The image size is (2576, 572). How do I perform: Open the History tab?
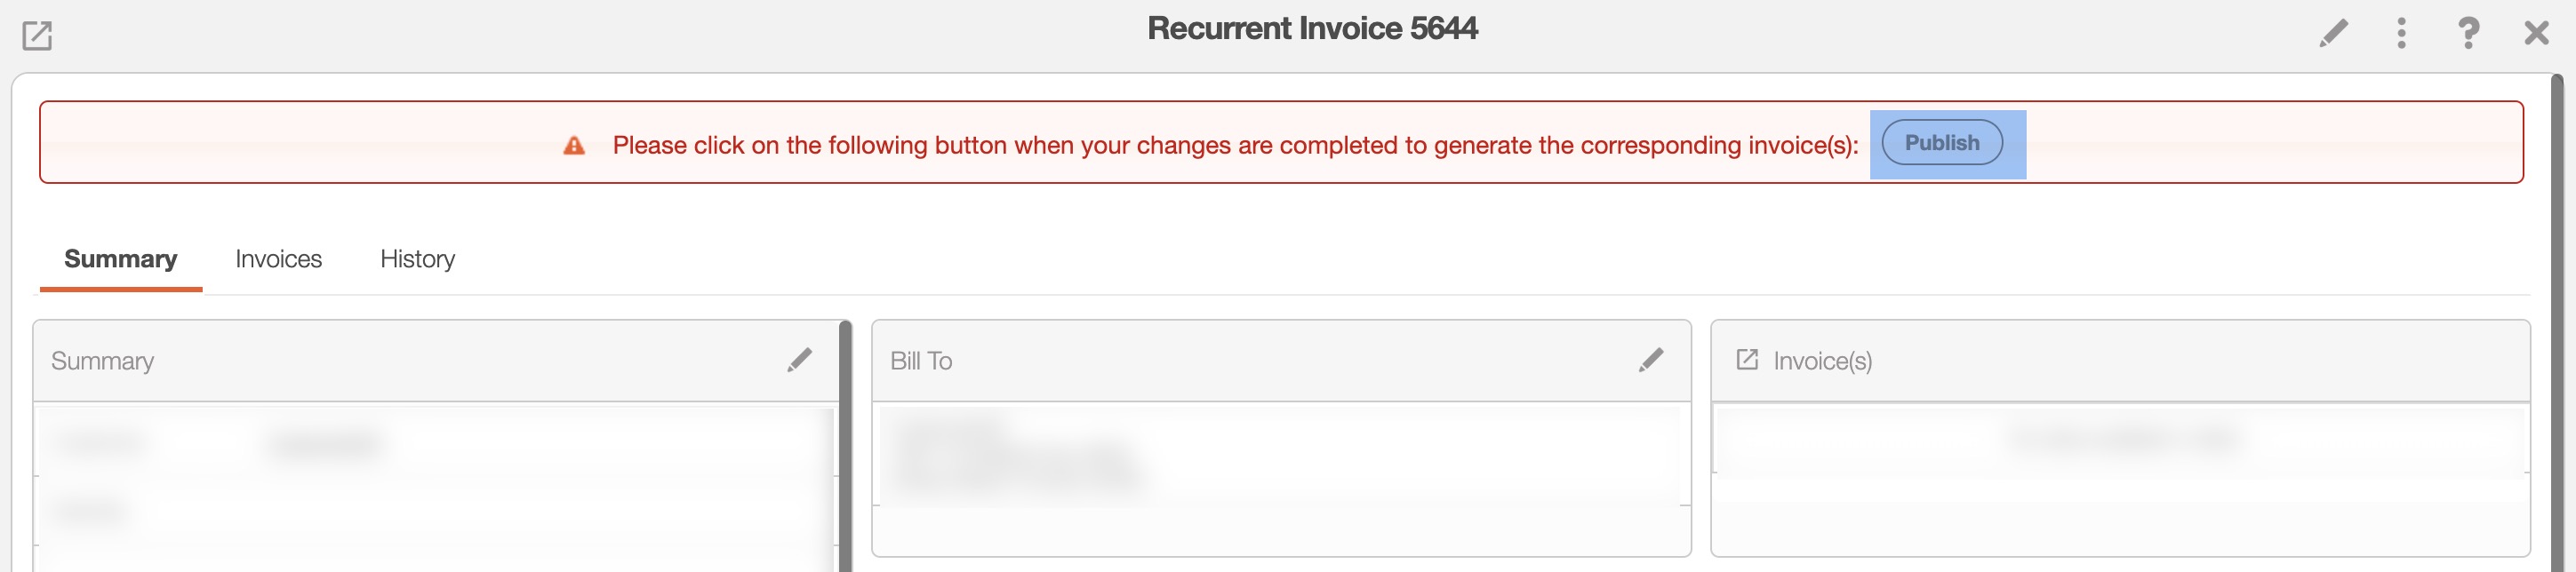pyautogui.click(x=417, y=259)
